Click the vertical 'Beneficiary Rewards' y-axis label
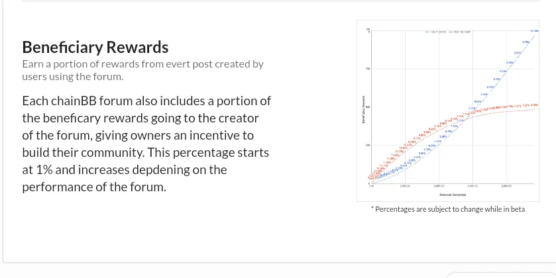The image size is (556, 278). coord(363,110)
